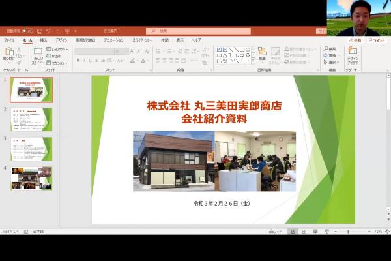
Task: Open Customize Quick Access Toolbar dropdown
Action: pyautogui.click(x=76, y=31)
